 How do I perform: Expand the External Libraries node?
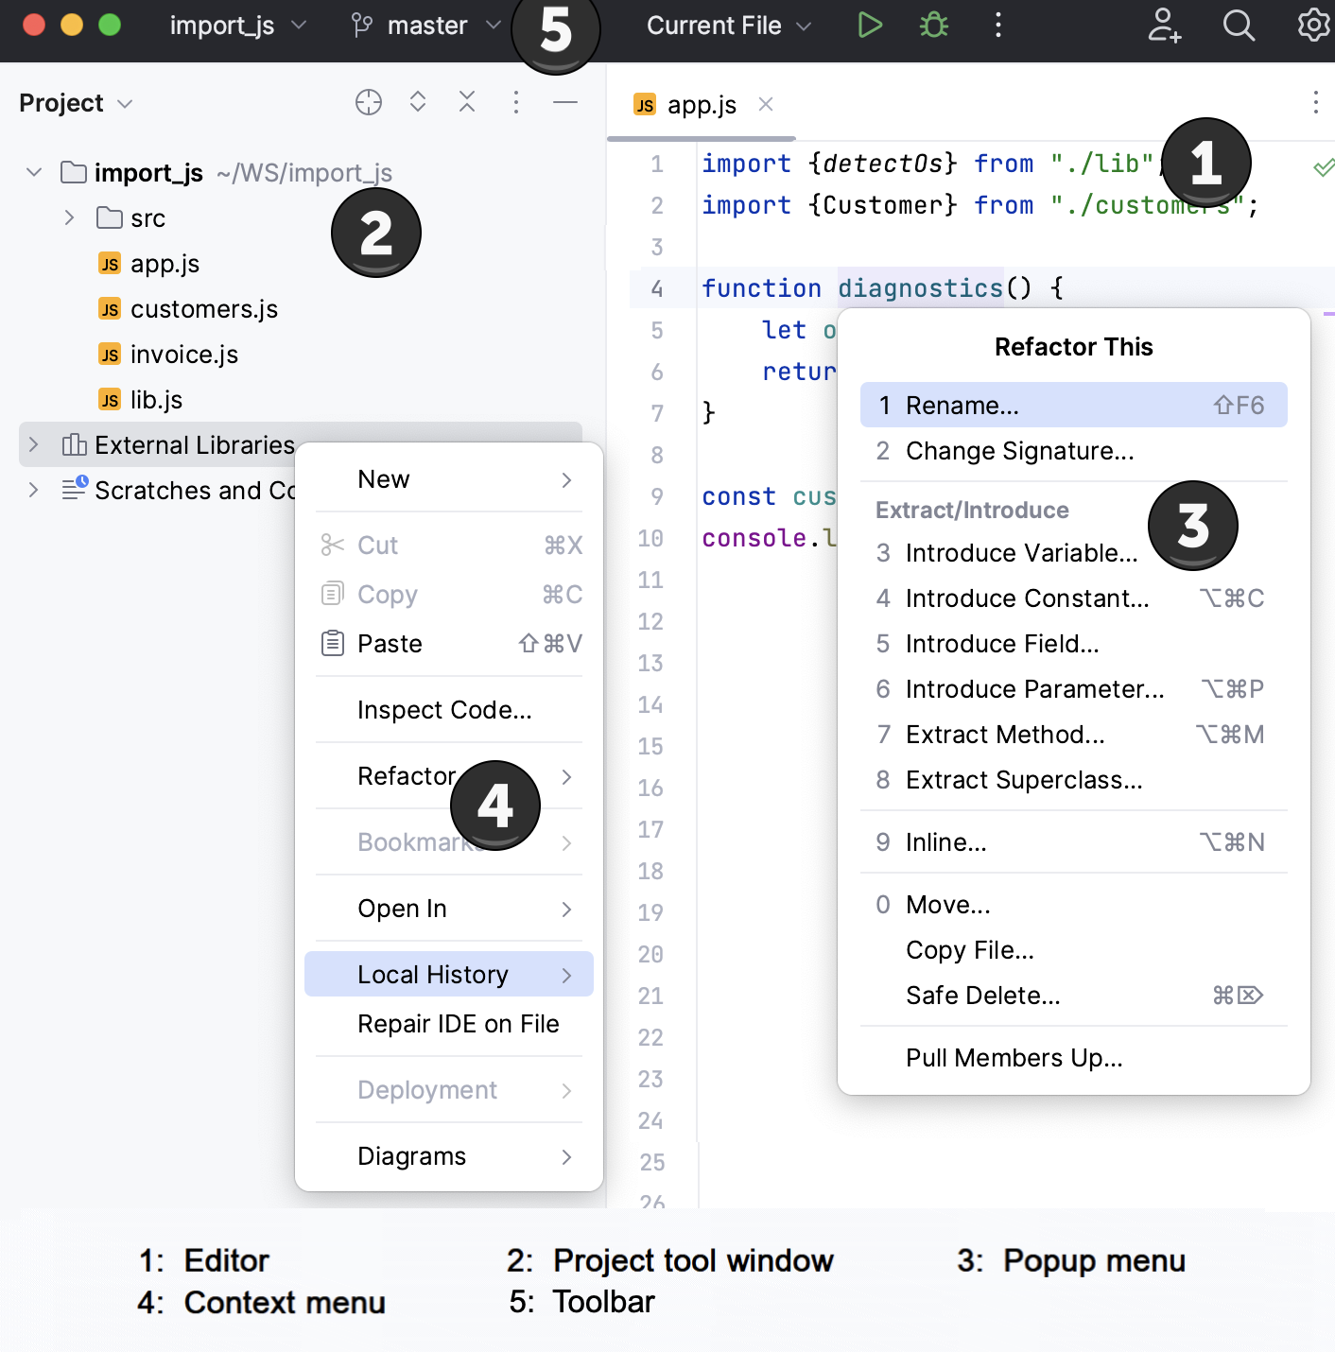pyautogui.click(x=32, y=444)
